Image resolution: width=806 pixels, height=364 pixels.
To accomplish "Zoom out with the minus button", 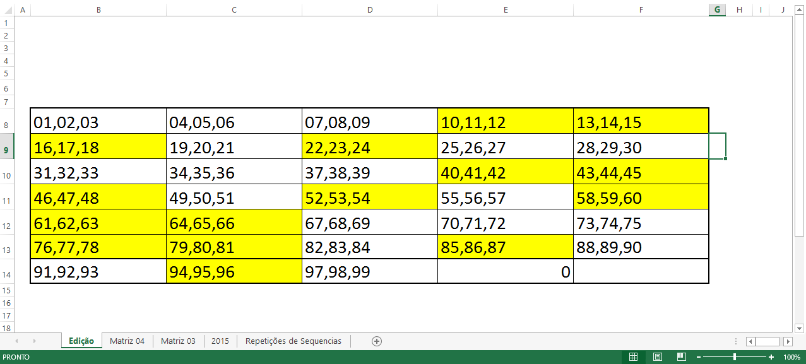I will tap(699, 357).
